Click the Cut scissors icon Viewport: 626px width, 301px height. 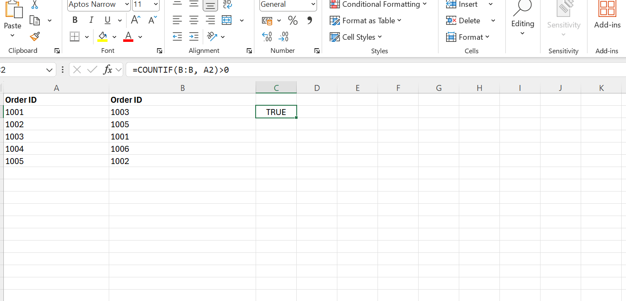click(35, 5)
